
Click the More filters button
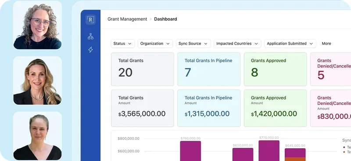(326, 43)
